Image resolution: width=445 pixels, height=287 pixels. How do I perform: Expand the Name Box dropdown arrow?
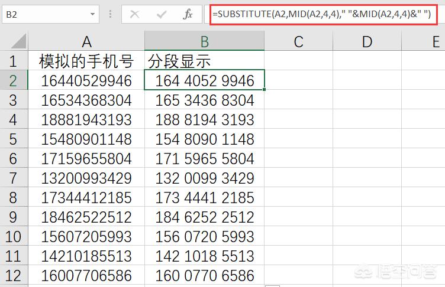click(92, 14)
